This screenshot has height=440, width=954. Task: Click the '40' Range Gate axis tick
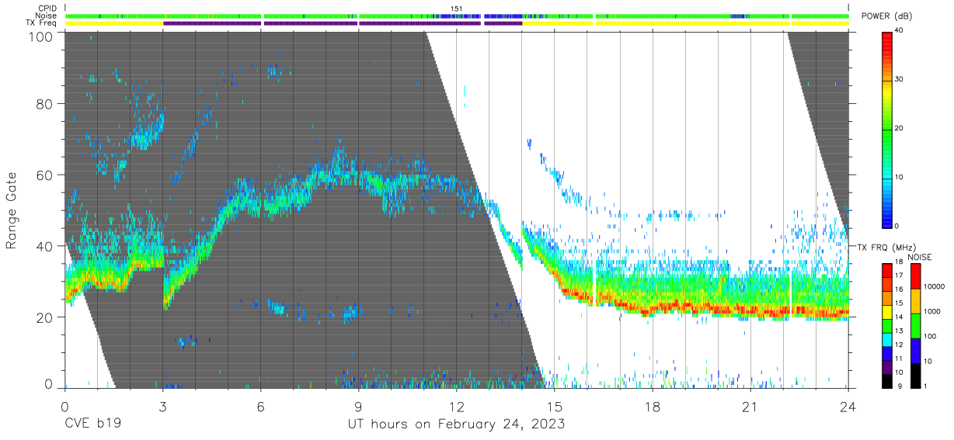coord(45,246)
